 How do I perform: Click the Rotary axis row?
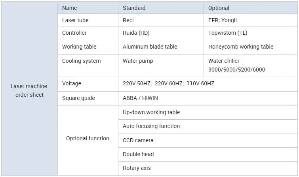pyautogui.click(x=137, y=168)
